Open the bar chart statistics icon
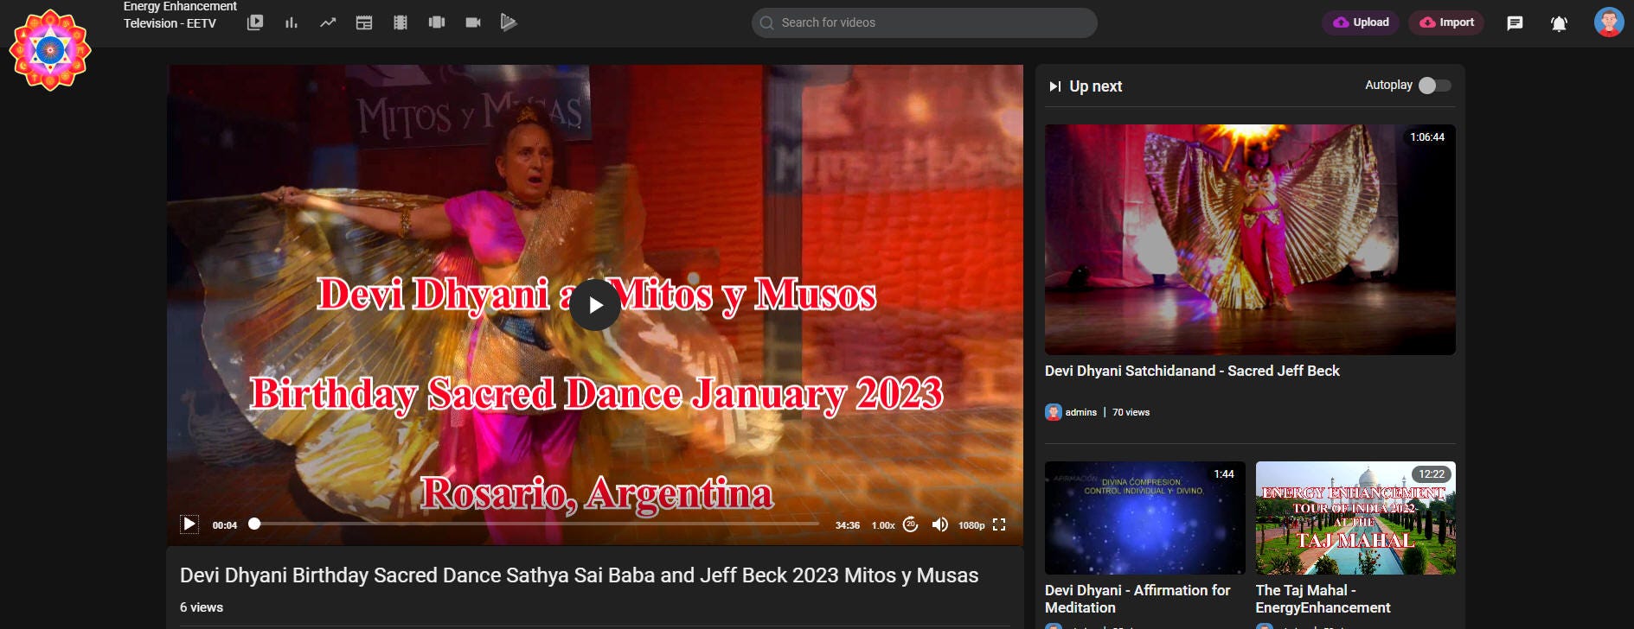This screenshot has height=629, width=1634. click(292, 22)
